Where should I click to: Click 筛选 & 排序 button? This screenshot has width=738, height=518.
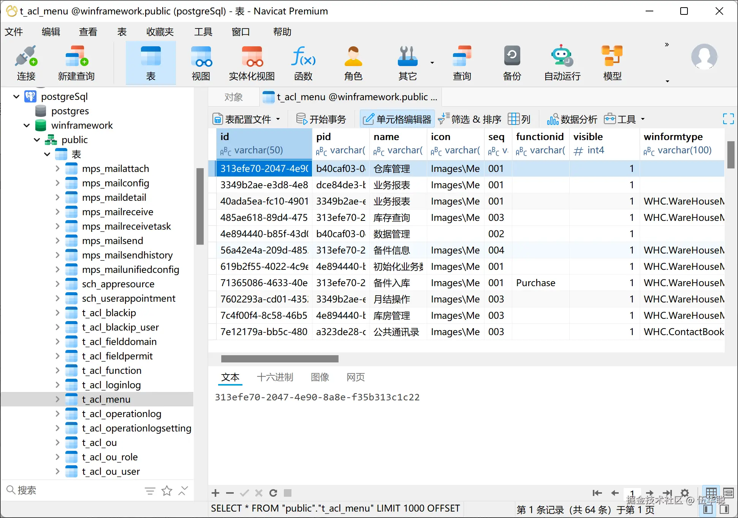tap(470, 119)
